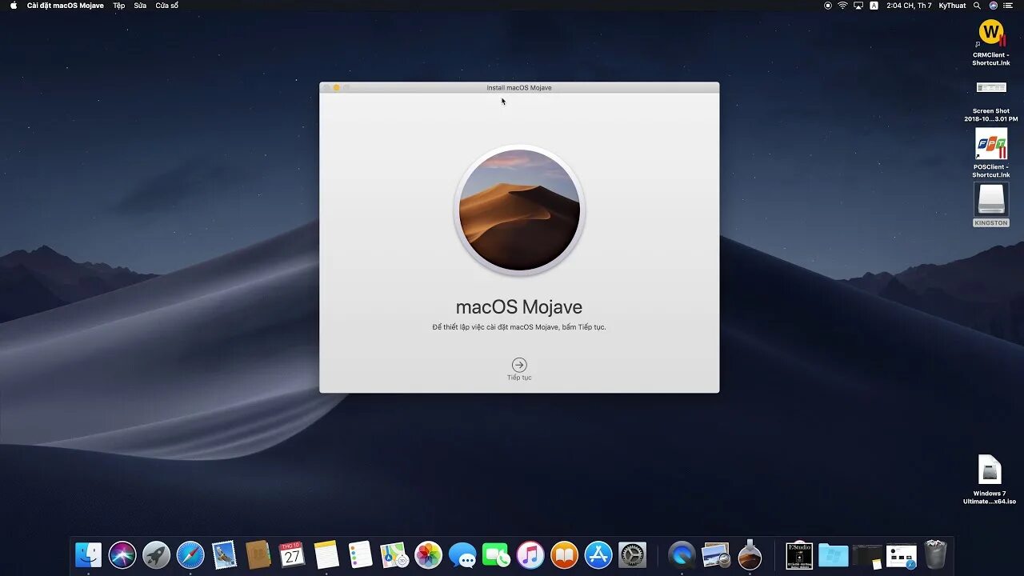The width and height of the screenshot is (1024, 576).
Task: Open the Safari window thumbnail in Dock
Action: point(902,554)
